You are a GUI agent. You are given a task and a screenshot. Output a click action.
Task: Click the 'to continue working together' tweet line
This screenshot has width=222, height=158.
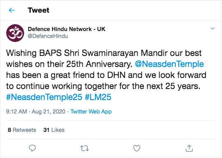tap(103, 86)
